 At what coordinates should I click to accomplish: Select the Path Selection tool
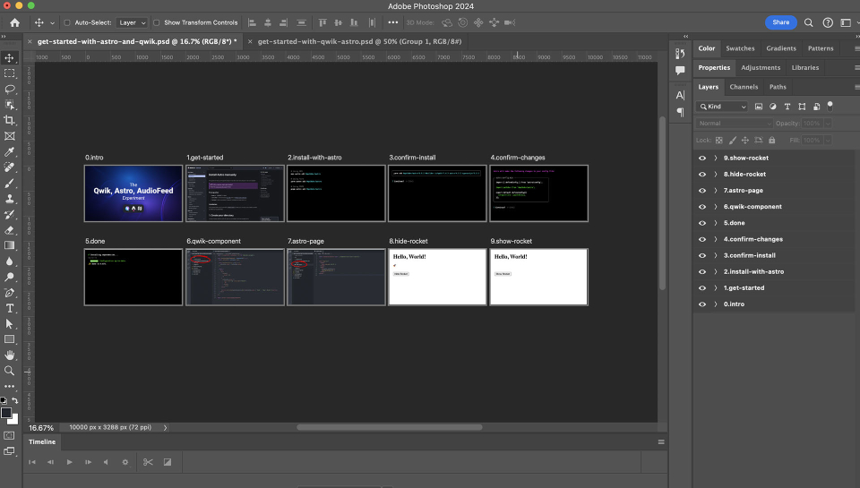pos(9,324)
